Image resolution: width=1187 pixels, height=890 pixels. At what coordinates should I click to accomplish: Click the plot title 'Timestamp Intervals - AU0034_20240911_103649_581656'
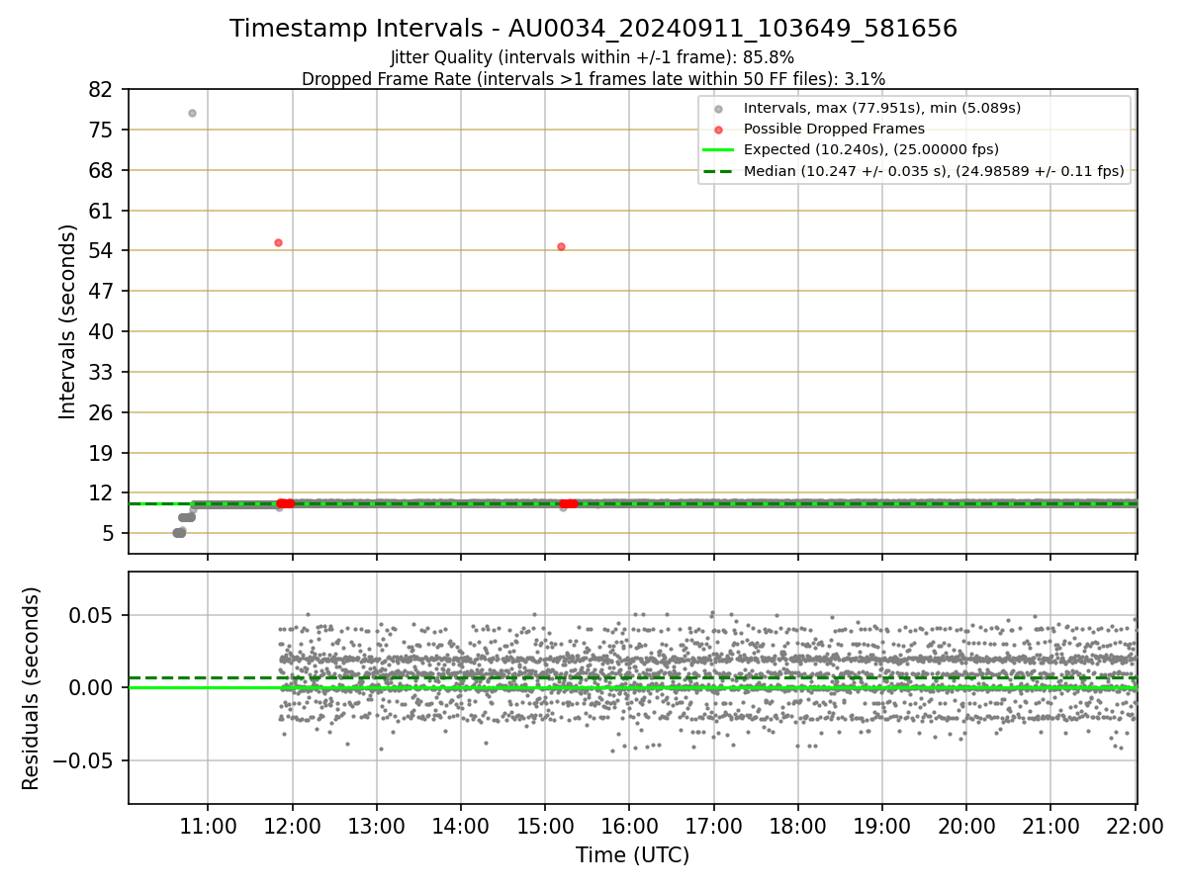(593, 29)
